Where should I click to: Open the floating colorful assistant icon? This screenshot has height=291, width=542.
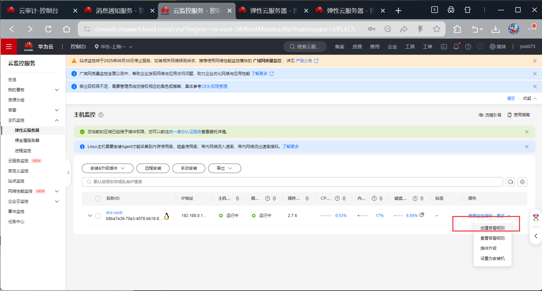(x=536, y=218)
